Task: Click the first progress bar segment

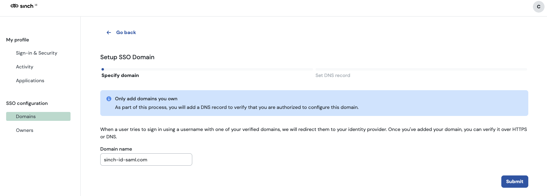Action: point(207,69)
